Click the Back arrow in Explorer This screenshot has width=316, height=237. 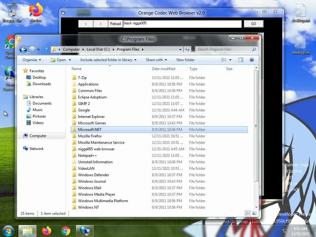pyautogui.click(x=23, y=49)
